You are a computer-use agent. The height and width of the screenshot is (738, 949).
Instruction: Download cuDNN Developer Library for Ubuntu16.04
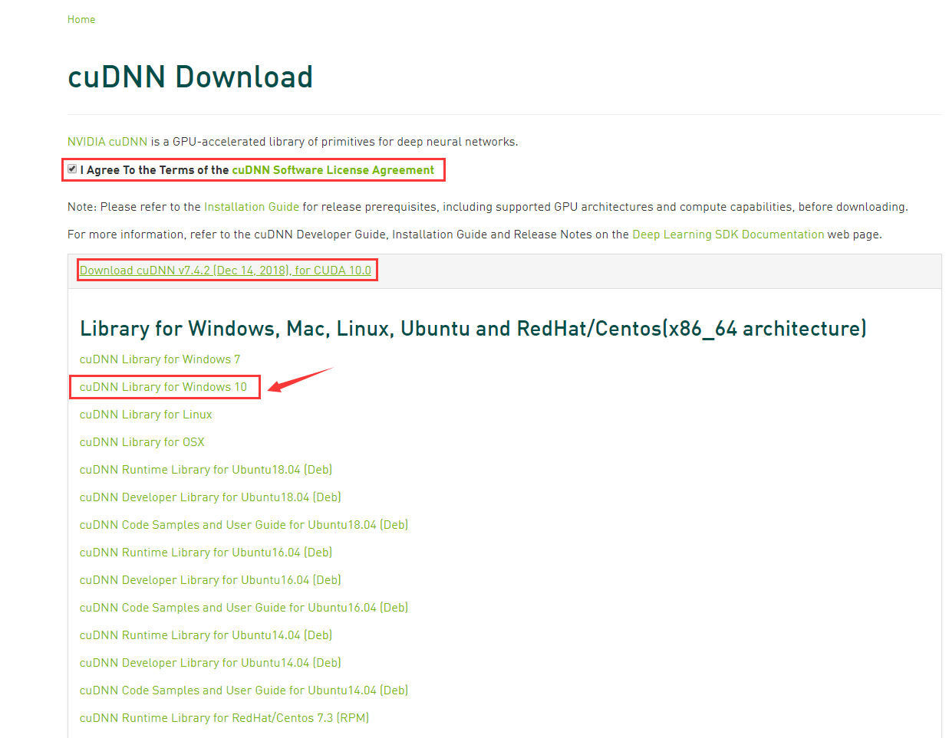(x=210, y=580)
